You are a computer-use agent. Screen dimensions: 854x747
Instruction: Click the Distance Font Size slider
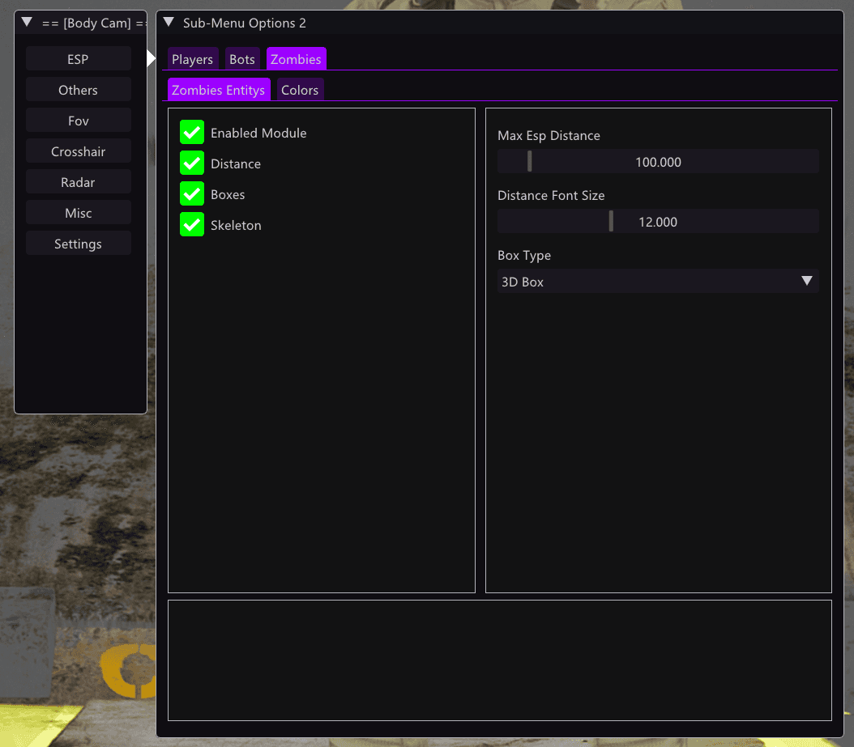pyautogui.click(x=658, y=222)
